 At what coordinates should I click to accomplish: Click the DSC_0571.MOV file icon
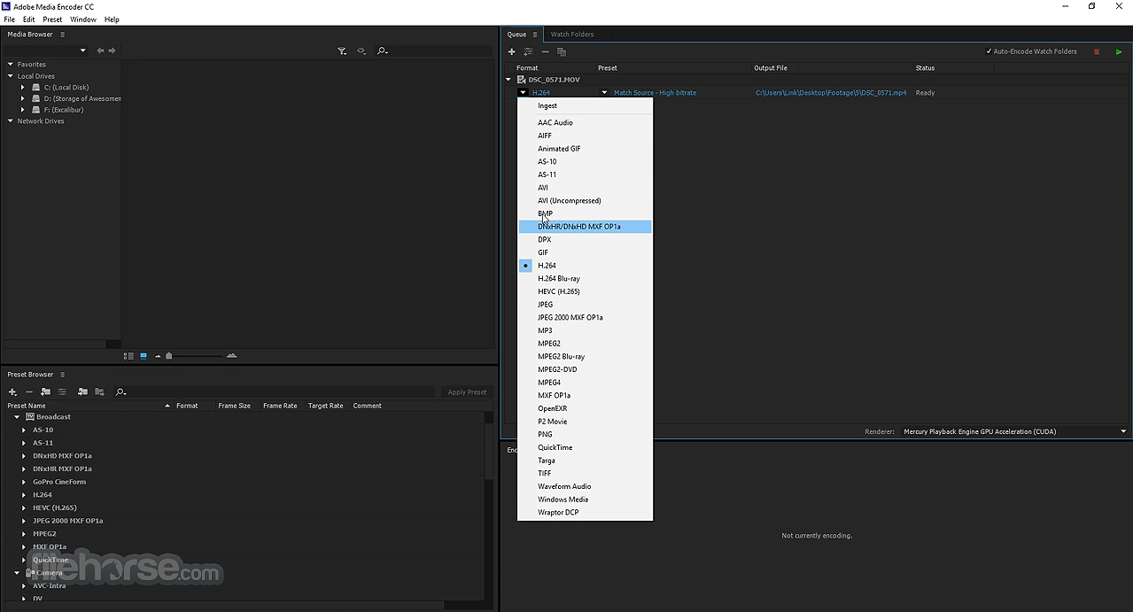pos(521,80)
